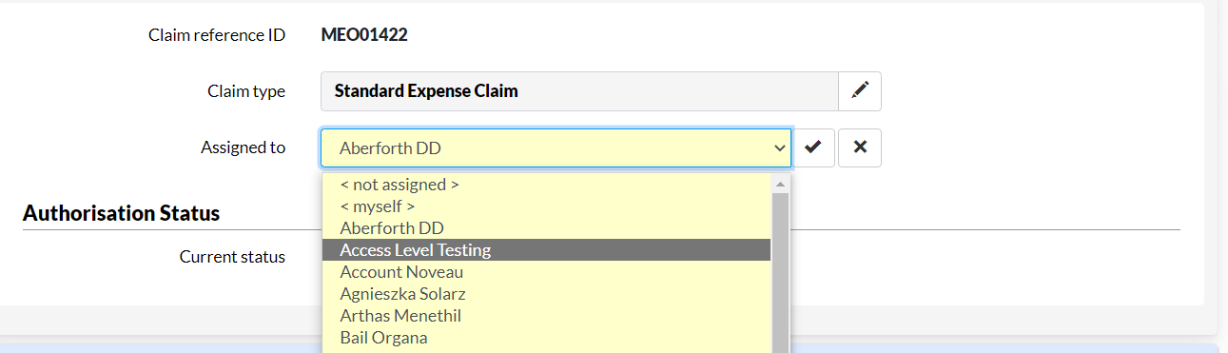The height and width of the screenshot is (353, 1228).
Task: Click the Standard Expense Claim field
Action: (x=579, y=91)
